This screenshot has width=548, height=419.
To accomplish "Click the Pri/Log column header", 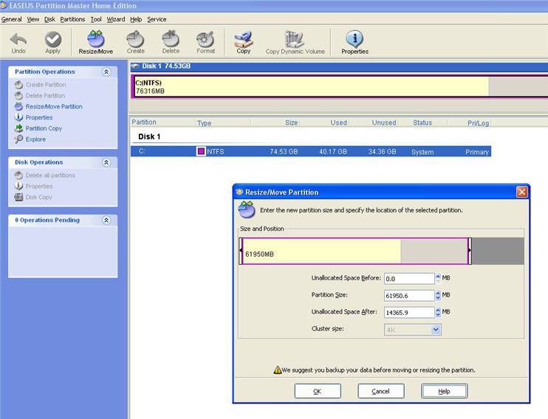I will (x=478, y=123).
